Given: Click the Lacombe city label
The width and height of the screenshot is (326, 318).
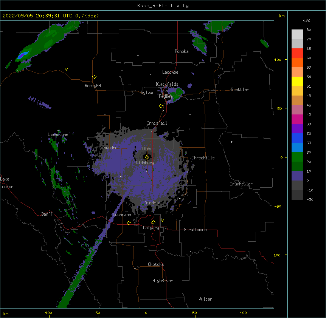Looking at the screenshot, I should pos(170,72).
